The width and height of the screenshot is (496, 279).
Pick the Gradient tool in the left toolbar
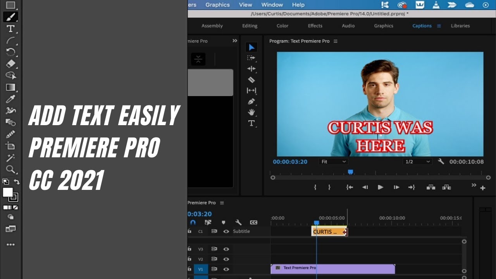[x=10, y=87]
